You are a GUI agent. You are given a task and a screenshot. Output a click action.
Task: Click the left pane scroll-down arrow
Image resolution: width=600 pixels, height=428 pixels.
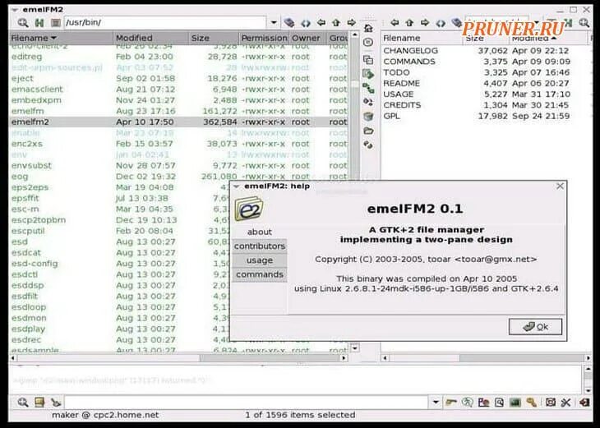(355, 347)
